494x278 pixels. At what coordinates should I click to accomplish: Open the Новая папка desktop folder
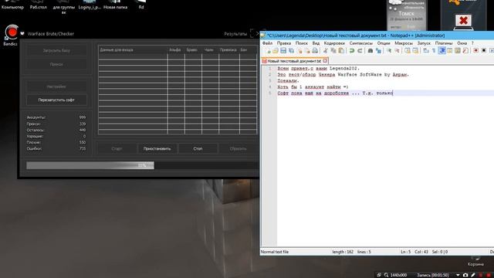pos(115,5)
